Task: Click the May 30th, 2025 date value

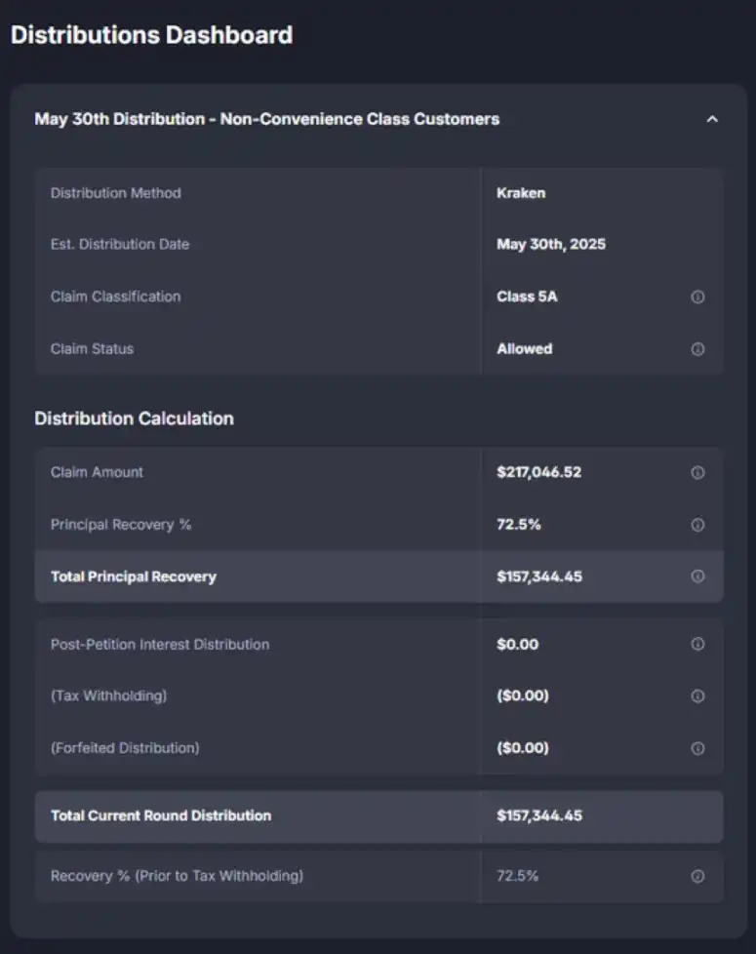Action: tap(550, 245)
